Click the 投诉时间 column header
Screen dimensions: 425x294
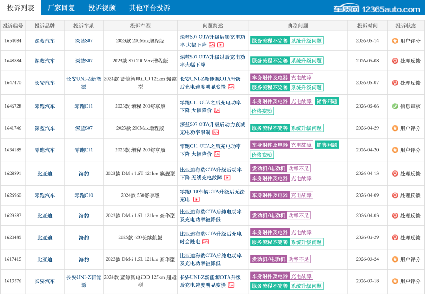367,26
